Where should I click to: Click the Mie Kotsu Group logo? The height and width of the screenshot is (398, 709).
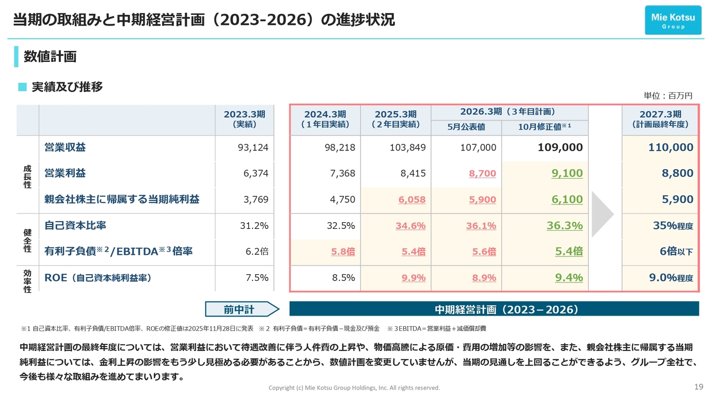pyautogui.click(x=672, y=20)
